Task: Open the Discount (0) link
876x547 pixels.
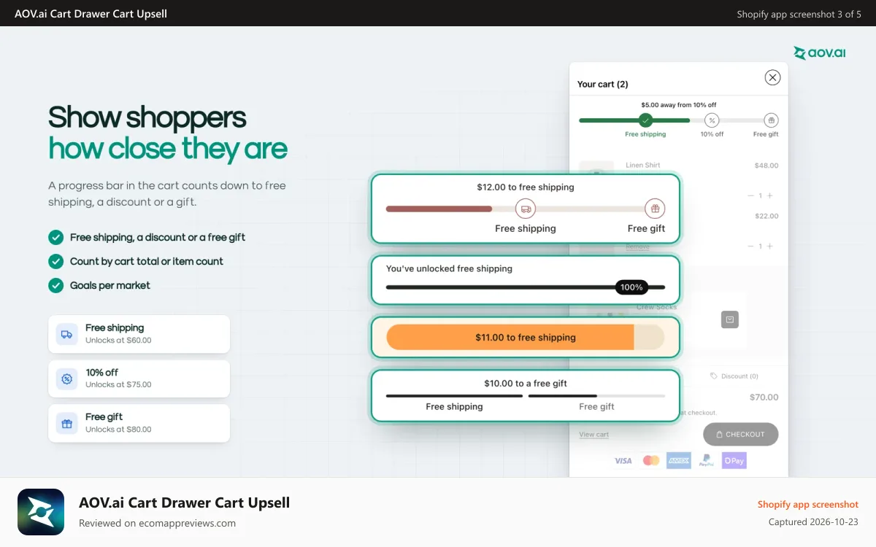Action: point(739,376)
